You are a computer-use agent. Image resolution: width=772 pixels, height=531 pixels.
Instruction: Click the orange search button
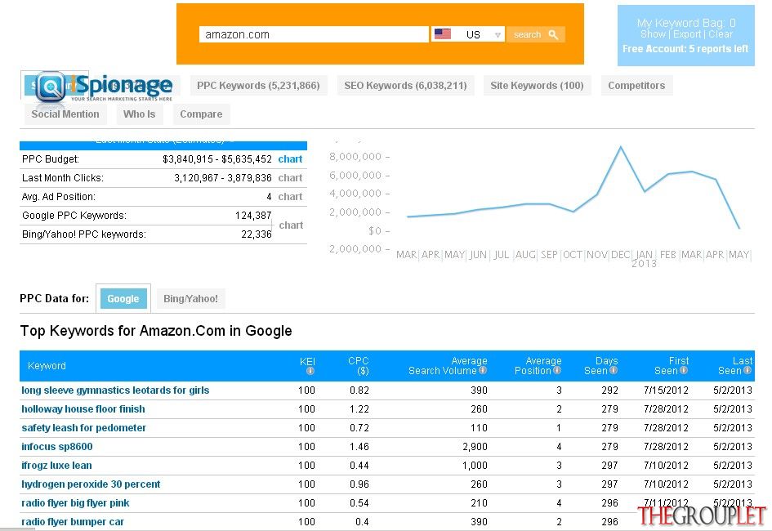pyautogui.click(x=536, y=34)
